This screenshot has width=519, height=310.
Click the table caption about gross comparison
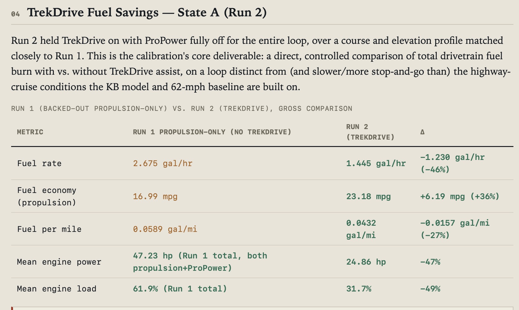click(182, 109)
